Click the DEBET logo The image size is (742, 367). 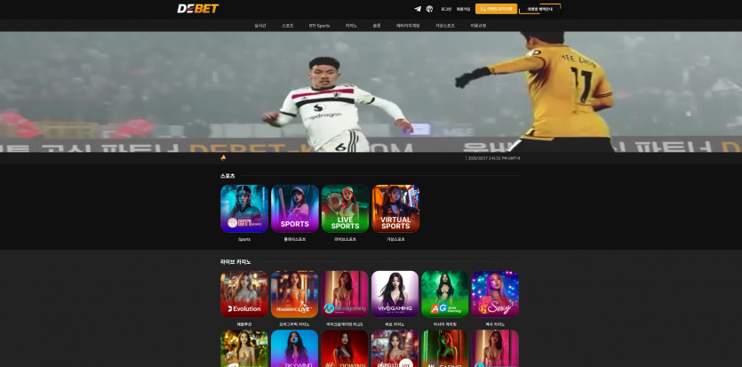click(x=197, y=9)
